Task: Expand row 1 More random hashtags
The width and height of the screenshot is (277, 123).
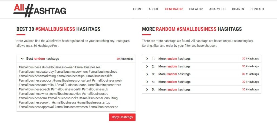Action: click(x=147, y=59)
